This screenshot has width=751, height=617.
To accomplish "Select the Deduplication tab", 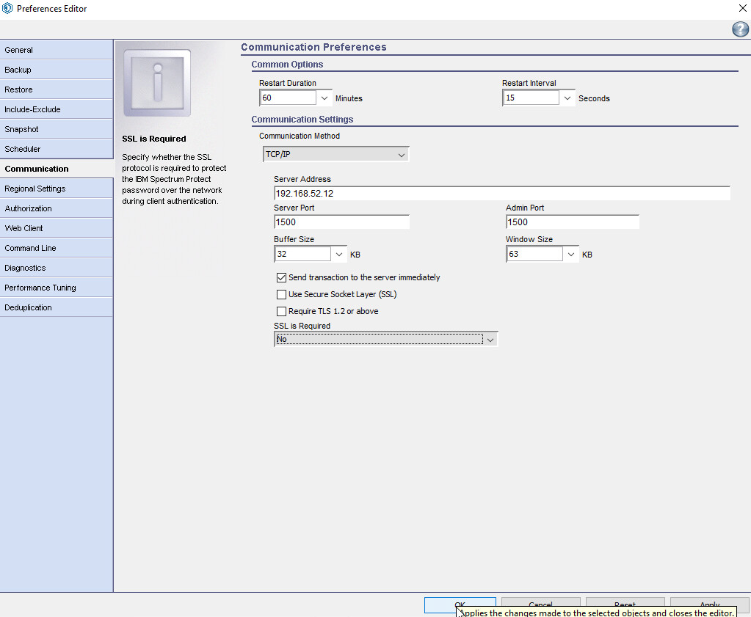I will [x=57, y=307].
